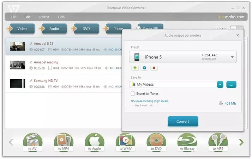Screen dimensions: 252x159
Task: Click the Paste URL button
Action: (x=151, y=27)
